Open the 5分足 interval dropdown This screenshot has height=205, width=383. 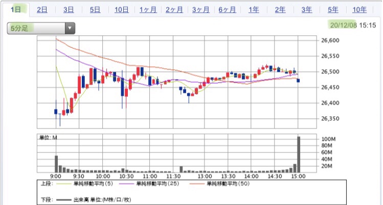pos(41,28)
